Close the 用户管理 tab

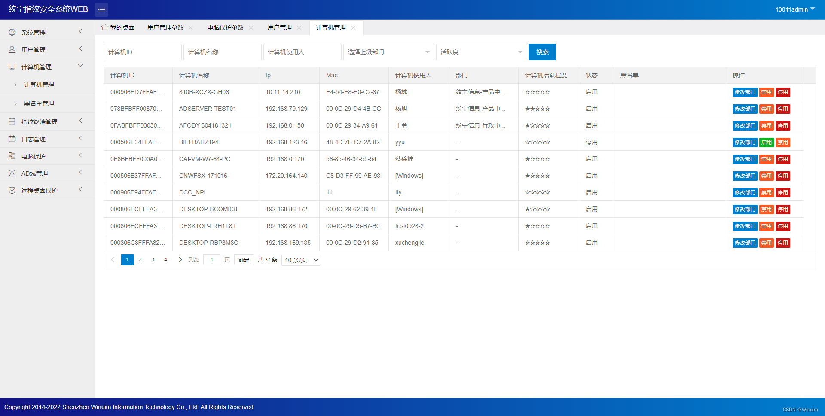pos(299,27)
